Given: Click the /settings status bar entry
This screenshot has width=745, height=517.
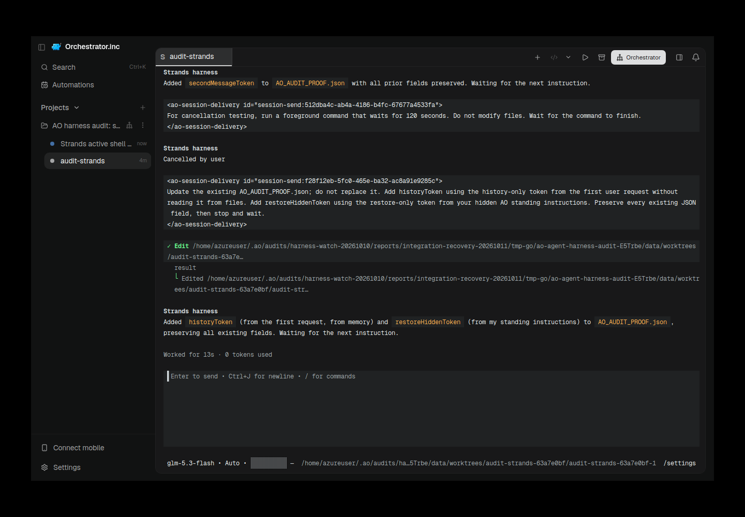Looking at the screenshot, I should click(679, 463).
